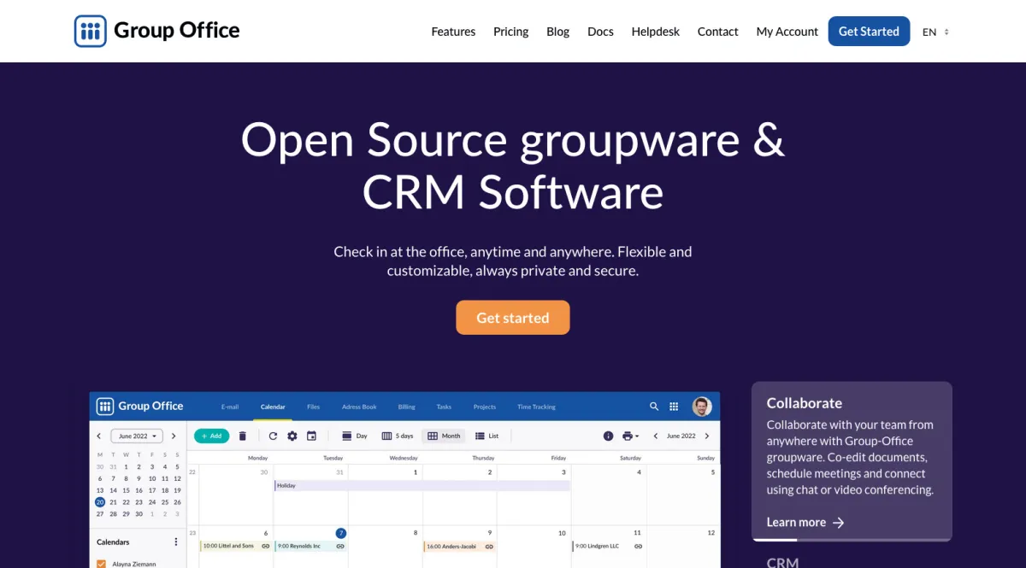Go to the Blog
The image size is (1026, 568).
click(558, 32)
